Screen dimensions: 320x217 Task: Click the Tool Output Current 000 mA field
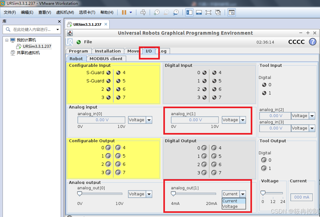(302, 197)
